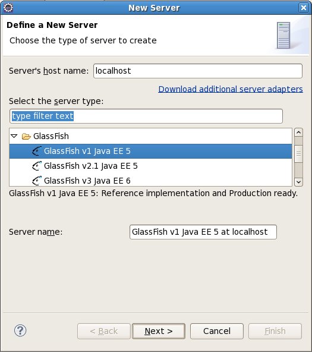Open Download additional server adapters link
The image size is (312, 353).
click(231, 89)
